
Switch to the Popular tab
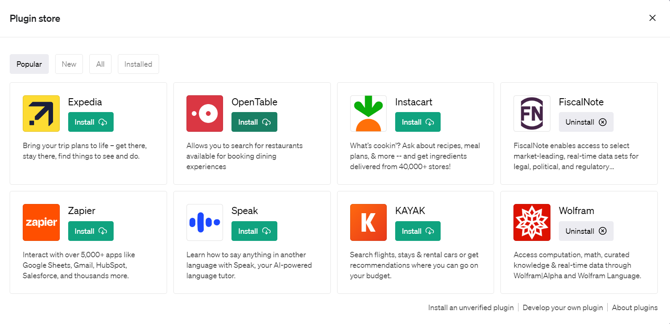(29, 64)
